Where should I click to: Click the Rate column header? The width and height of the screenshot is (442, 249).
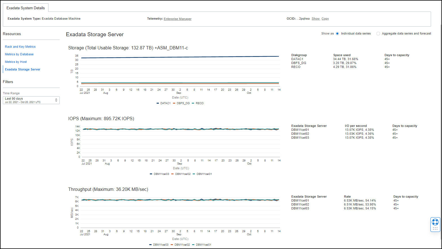(x=347, y=197)
